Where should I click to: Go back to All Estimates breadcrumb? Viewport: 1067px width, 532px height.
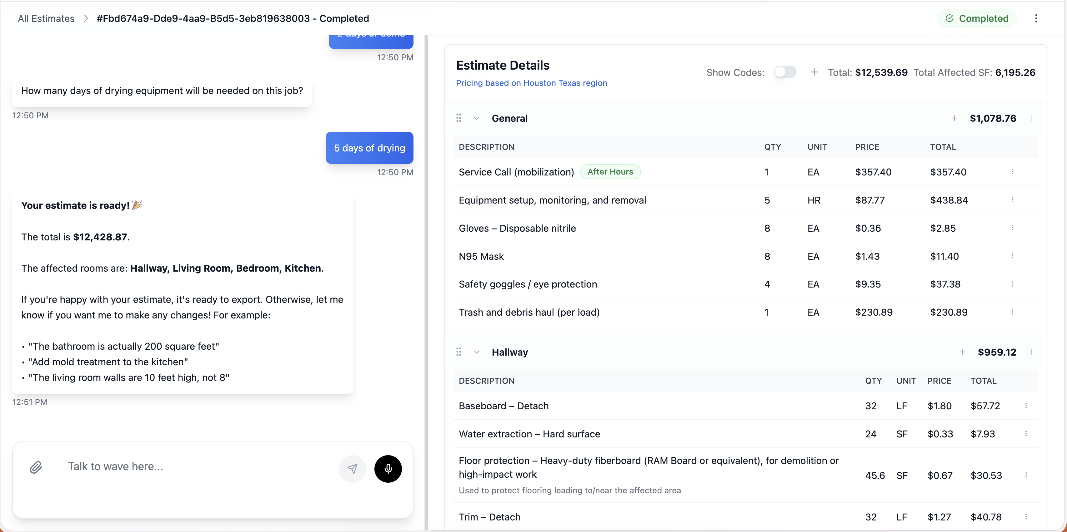coord(46,18)
